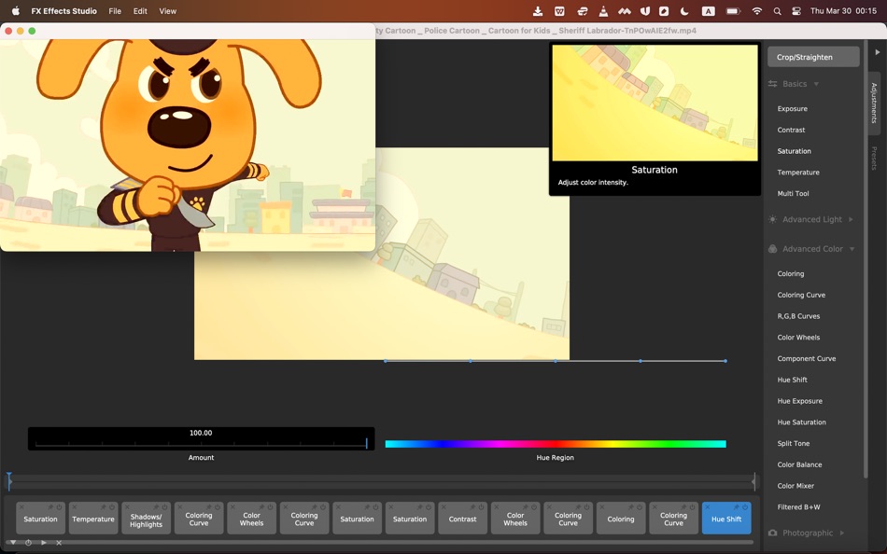
Task: Open Spotlight search in the menu bar
Action: click(777, 11)
